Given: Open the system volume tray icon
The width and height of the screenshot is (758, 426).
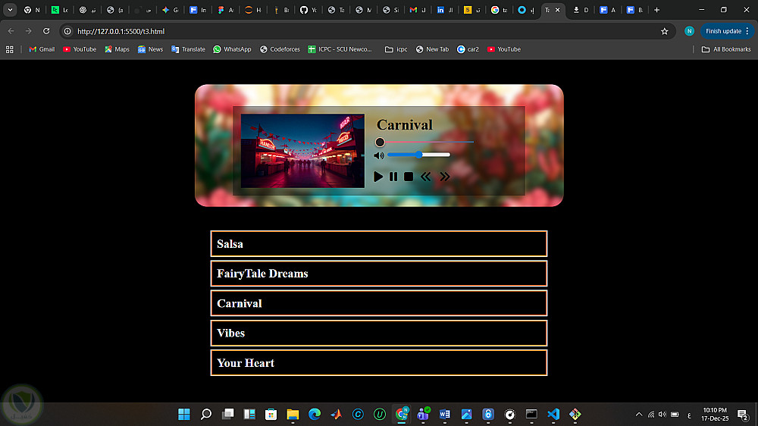Looking at the screenshot, I should (662, 415).
